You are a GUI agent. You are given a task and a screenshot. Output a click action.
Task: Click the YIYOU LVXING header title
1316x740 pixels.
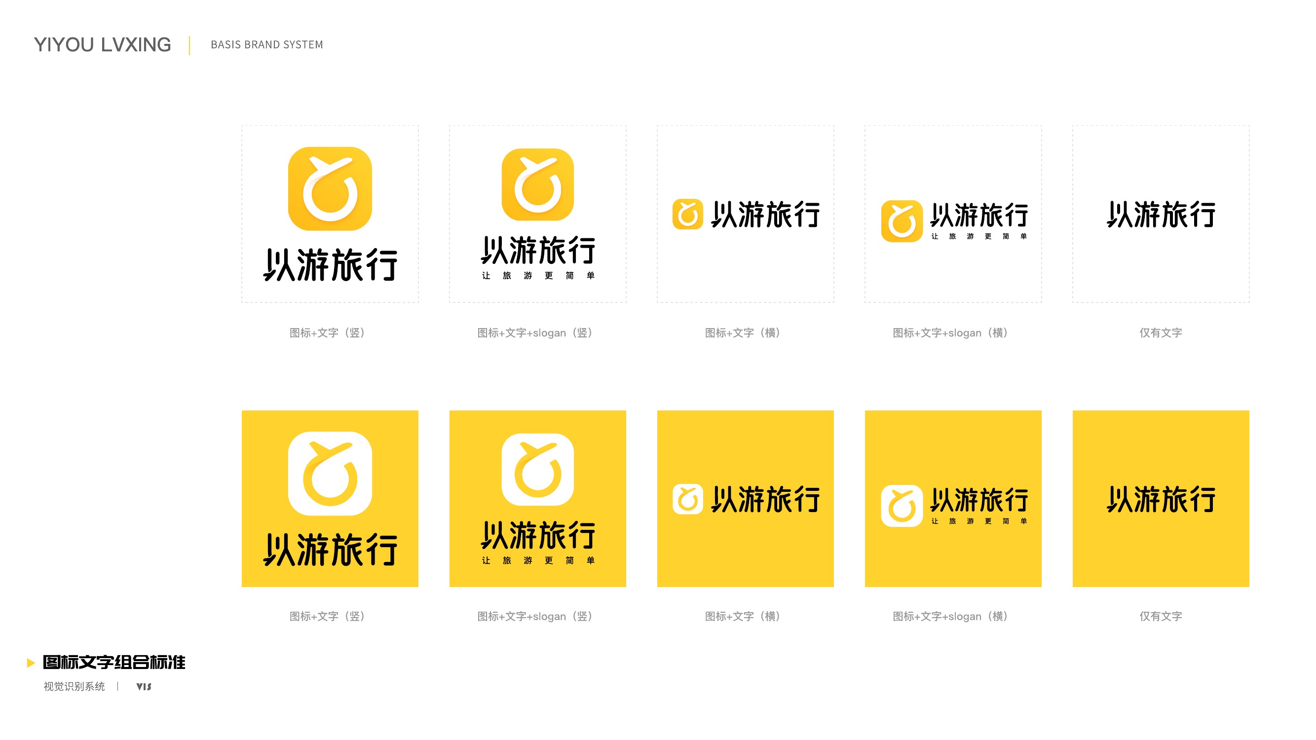tap(102, 45)
